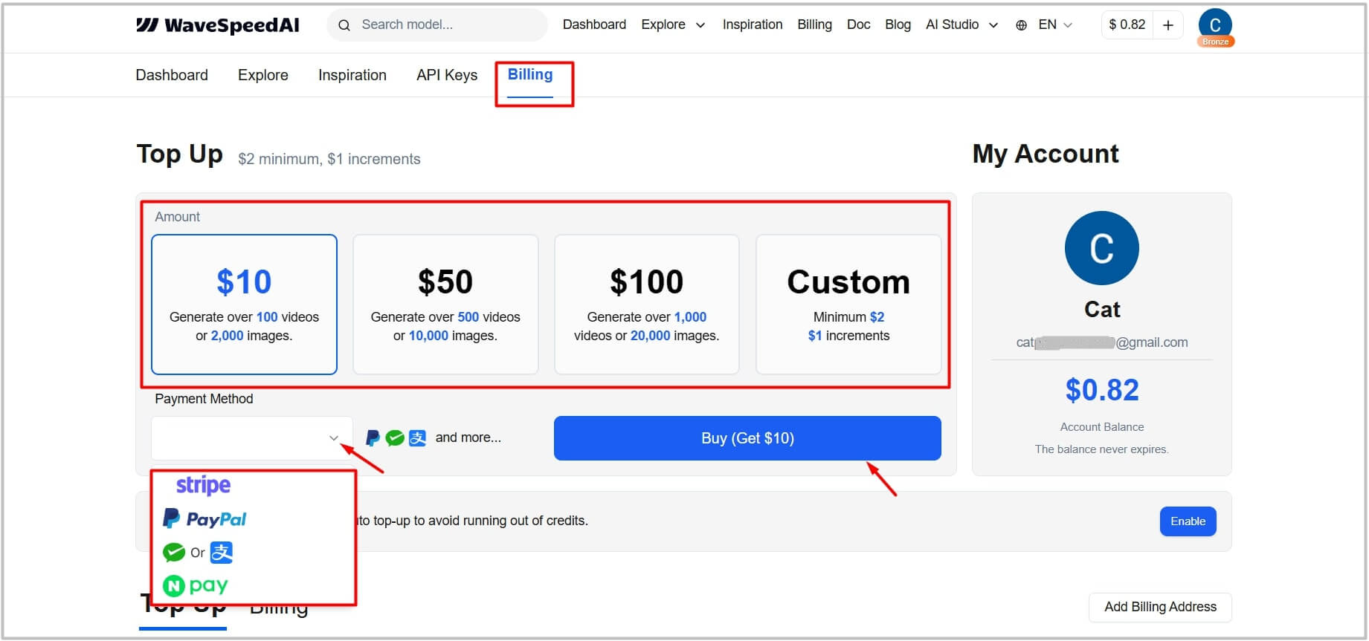Expand the Payment Method dropdown
Image resolution: width=1369 pixels, height=641 pixels.
pos(252,438)
